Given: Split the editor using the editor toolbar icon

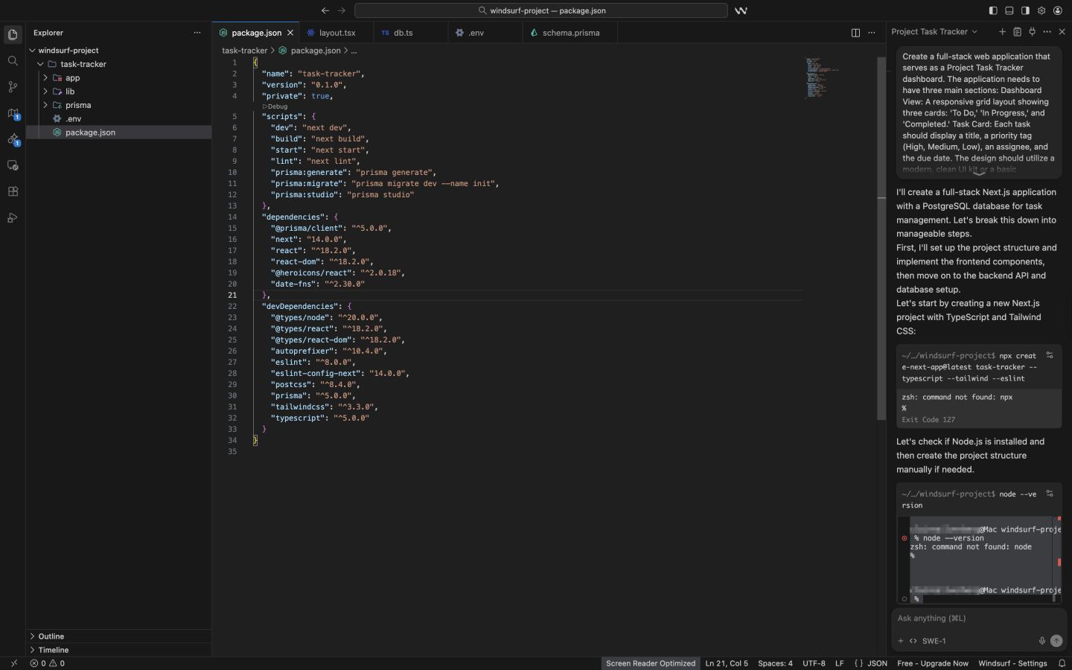Looking at the screenshot, I should pyautogui.click(x=855, y=33).
